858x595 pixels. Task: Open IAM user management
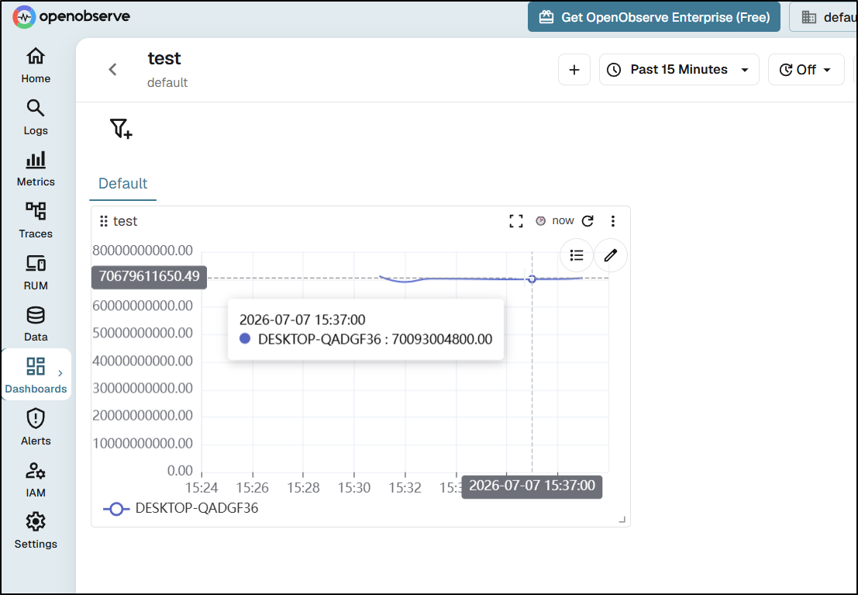(x=36, y=479)
